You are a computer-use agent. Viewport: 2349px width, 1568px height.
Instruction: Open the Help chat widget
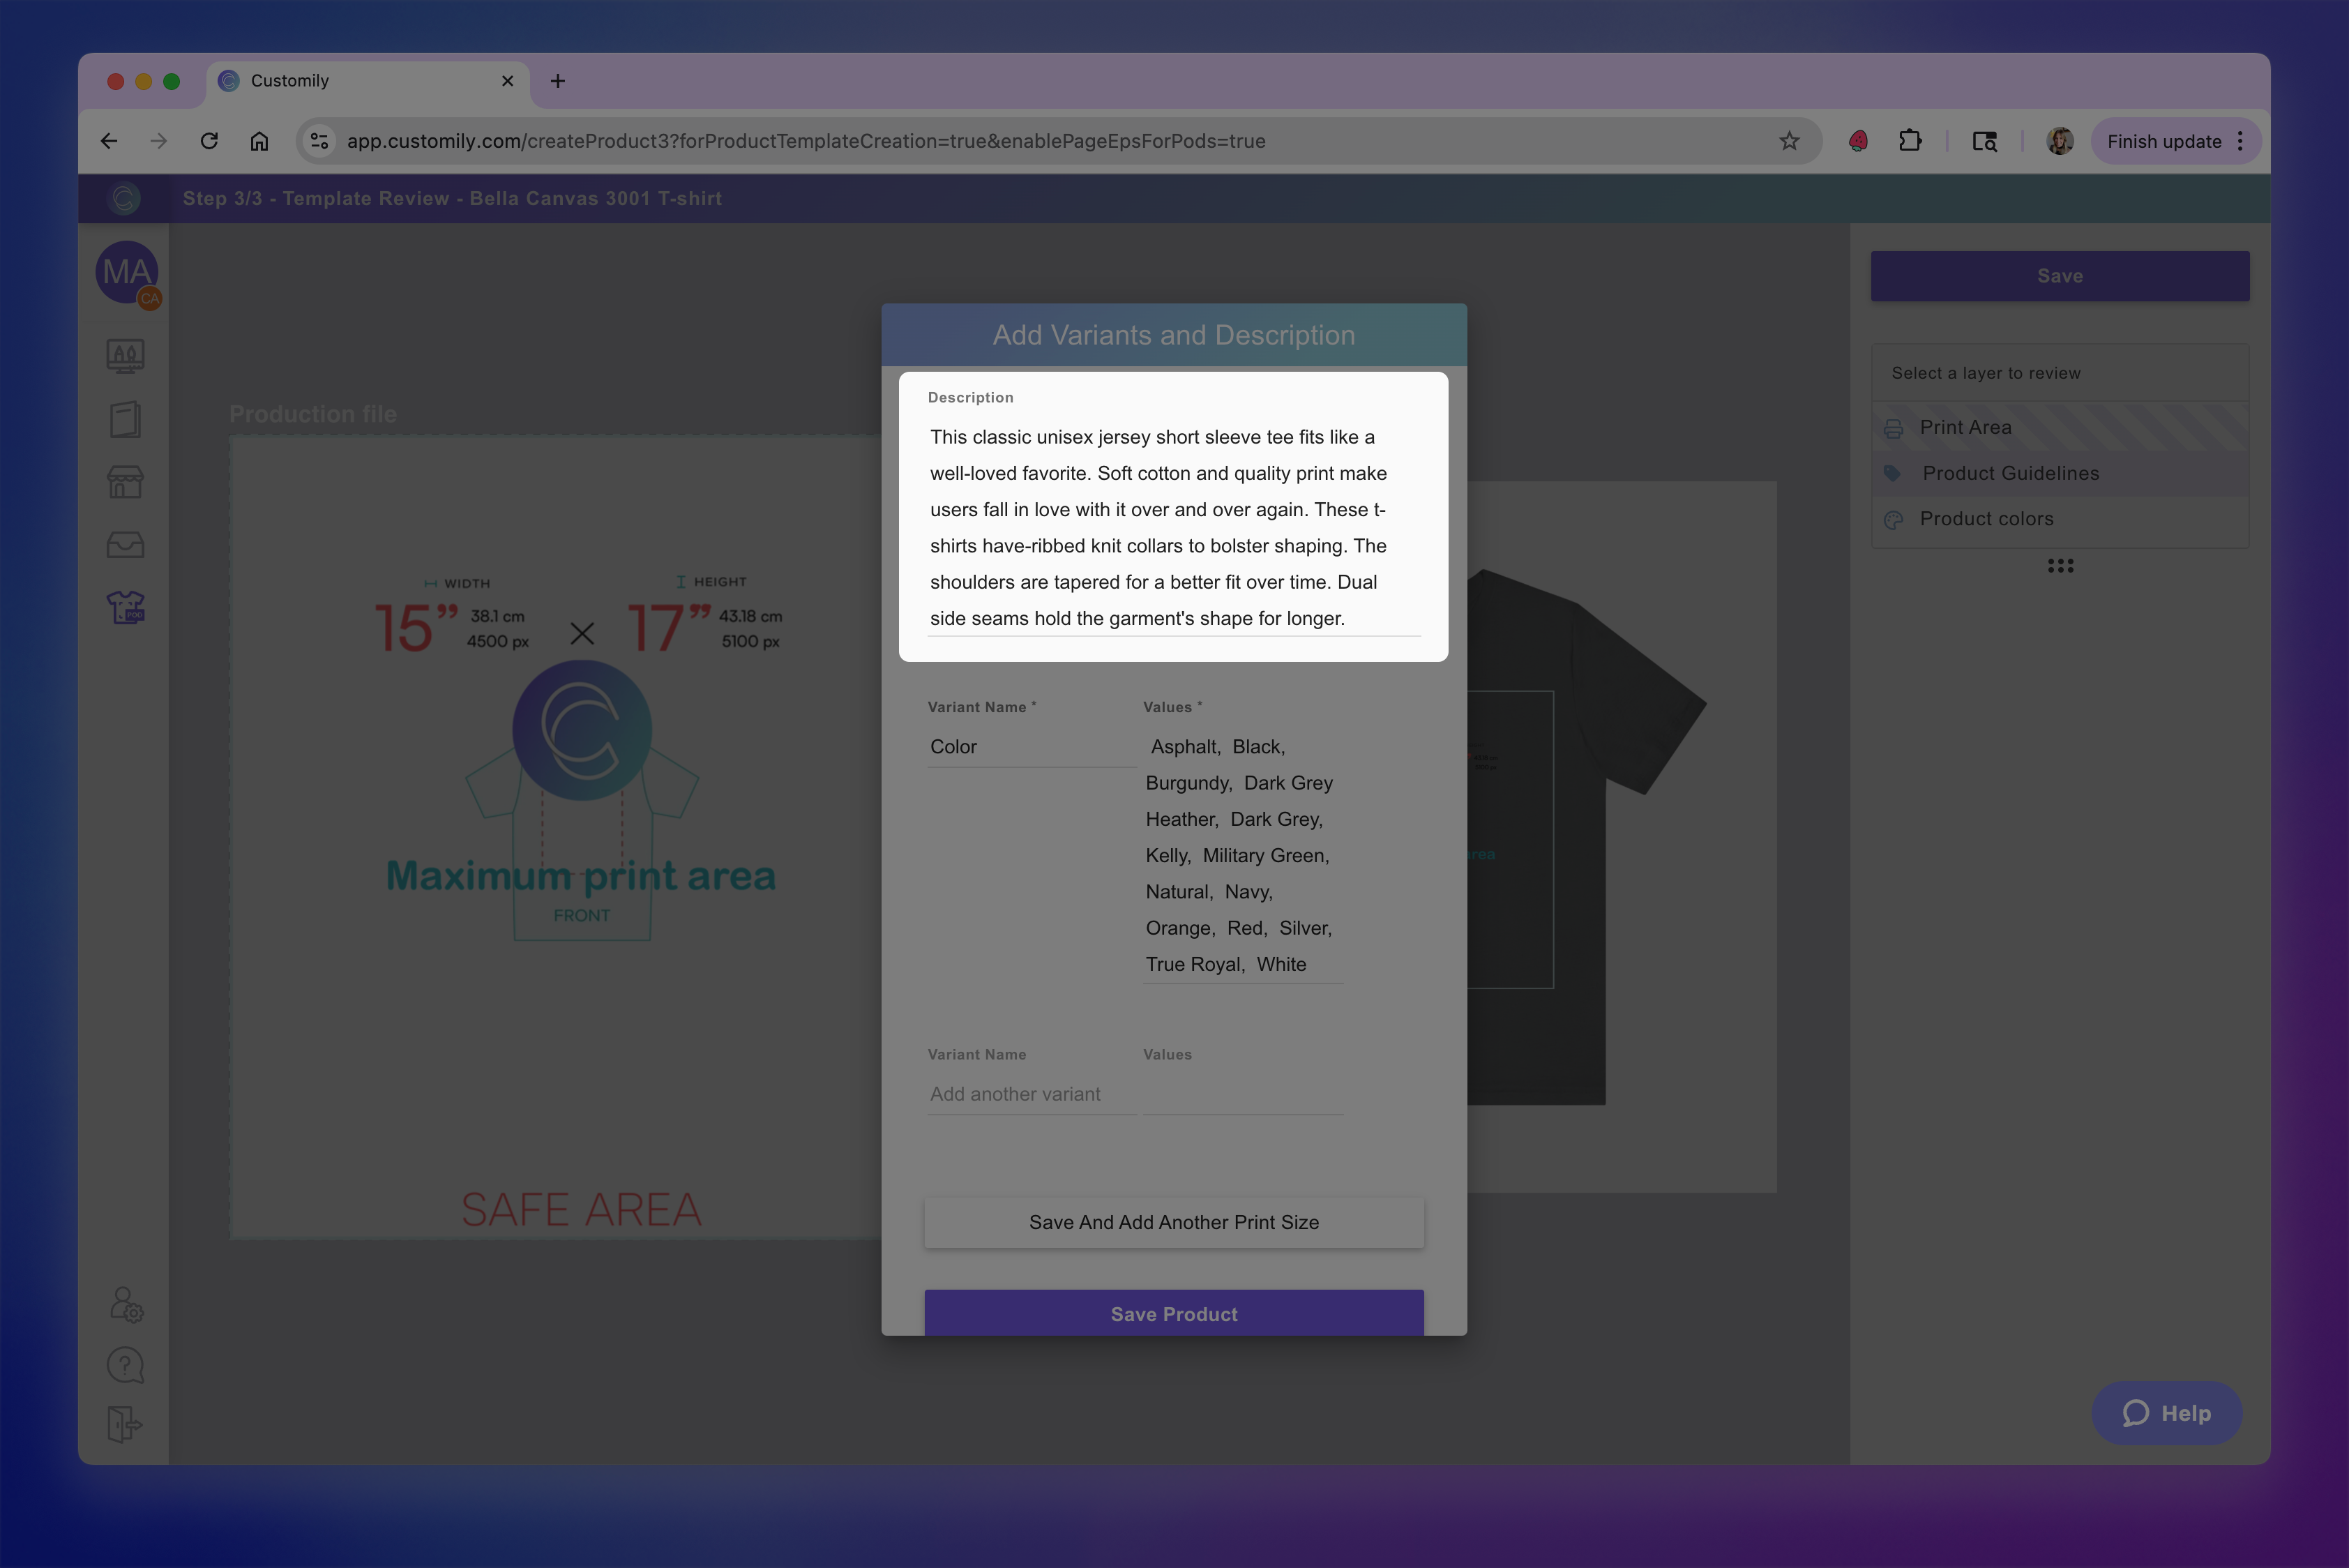2166,1413
